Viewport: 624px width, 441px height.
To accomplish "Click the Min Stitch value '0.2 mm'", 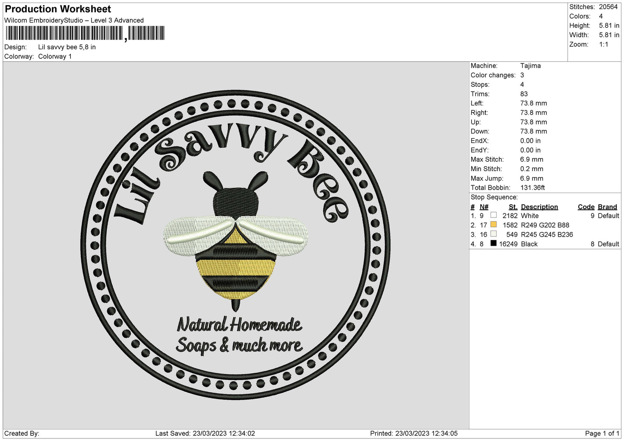I will (x=532, y=169).
